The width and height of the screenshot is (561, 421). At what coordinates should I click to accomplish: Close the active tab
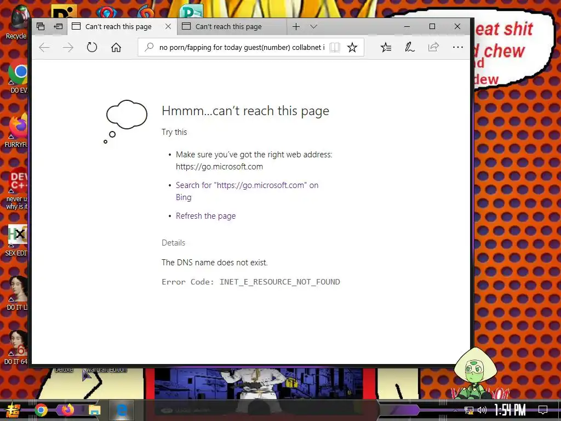[168, 26]
